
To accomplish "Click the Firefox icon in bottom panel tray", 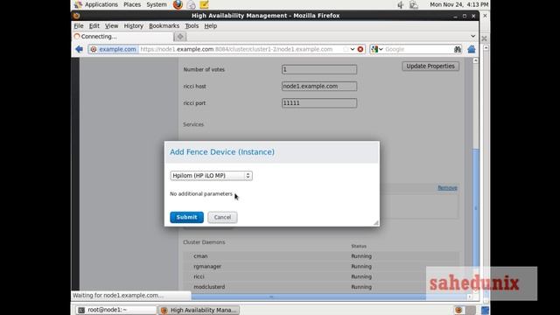I will (x=458, y=310).
